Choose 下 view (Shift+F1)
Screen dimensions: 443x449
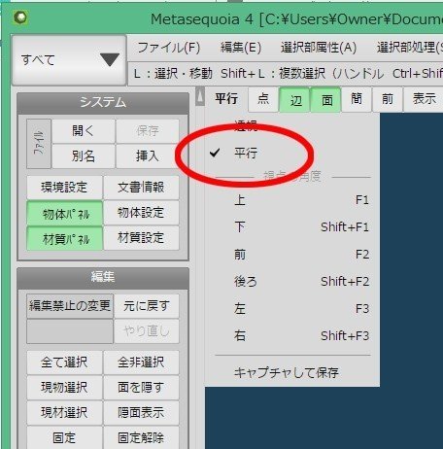(x=292, y=227)
